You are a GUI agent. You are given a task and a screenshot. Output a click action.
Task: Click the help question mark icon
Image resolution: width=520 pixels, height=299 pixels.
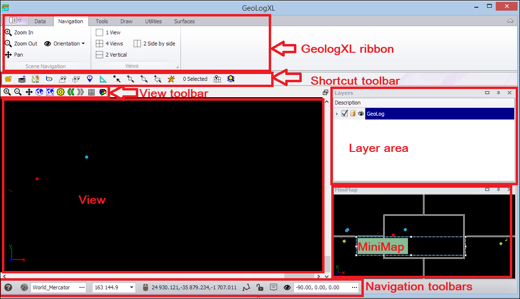(8, 287)
